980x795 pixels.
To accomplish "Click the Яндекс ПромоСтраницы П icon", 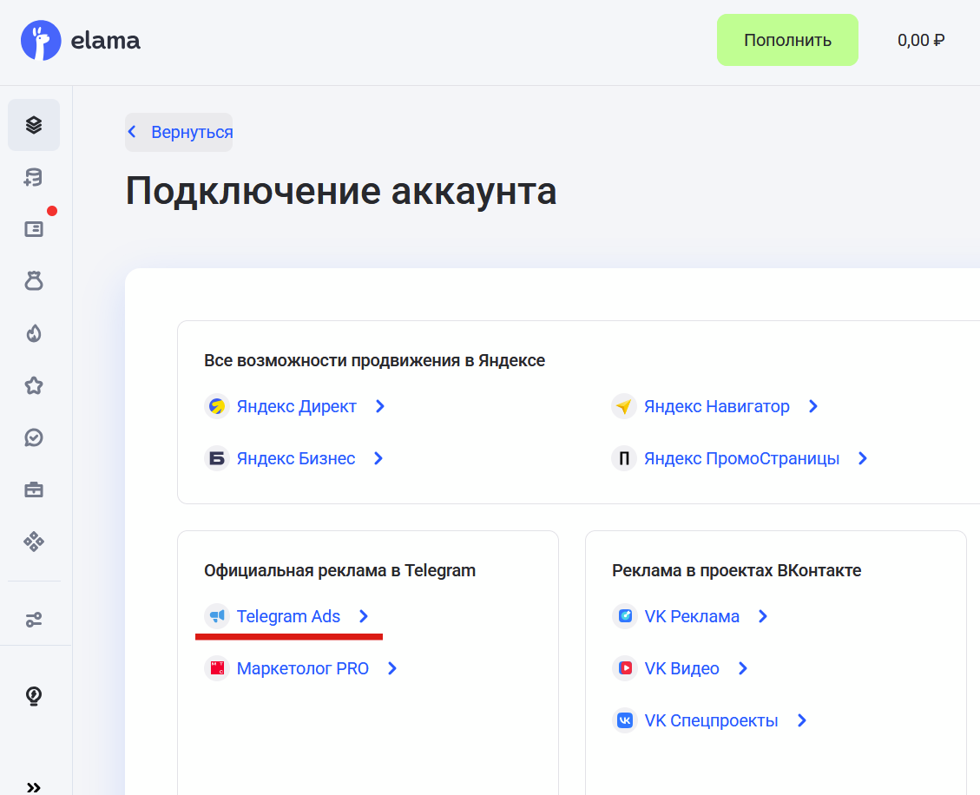I will pyautogui.click(x=624, y=458).
